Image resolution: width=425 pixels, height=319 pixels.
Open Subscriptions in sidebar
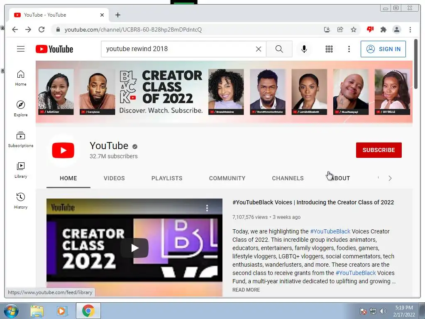[21, 140]
